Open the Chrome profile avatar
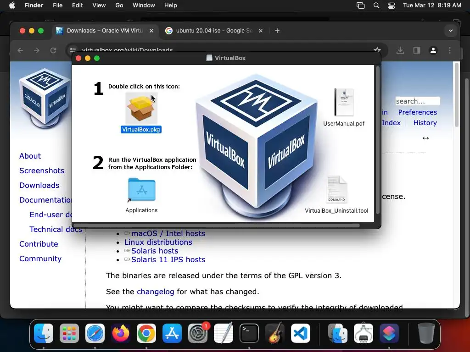The image size is (470, 352). coord(433,50)
